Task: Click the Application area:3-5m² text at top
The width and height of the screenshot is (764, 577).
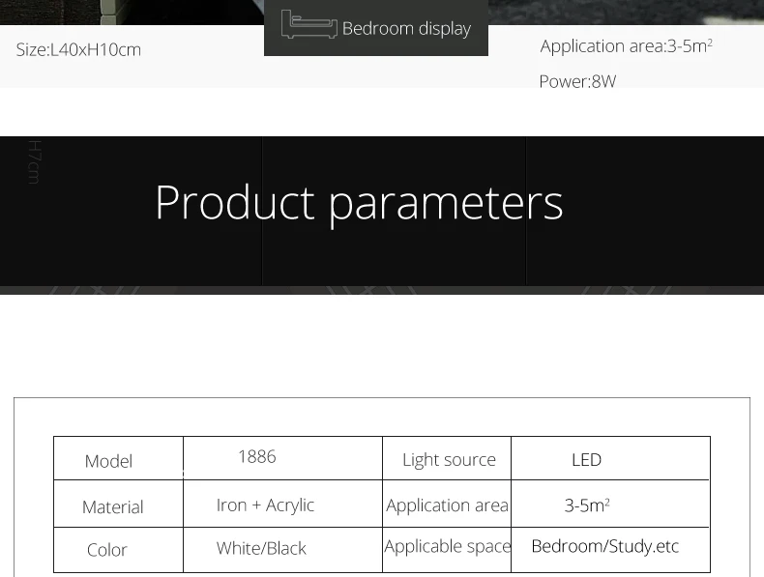Action: 626,46
